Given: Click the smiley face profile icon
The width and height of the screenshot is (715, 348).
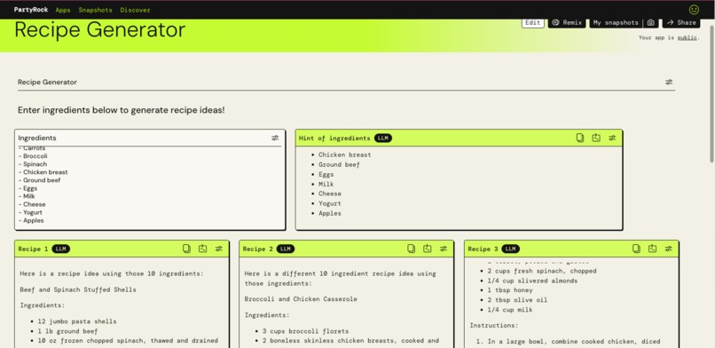Looking at the screenshot, I should coord(694,10).
